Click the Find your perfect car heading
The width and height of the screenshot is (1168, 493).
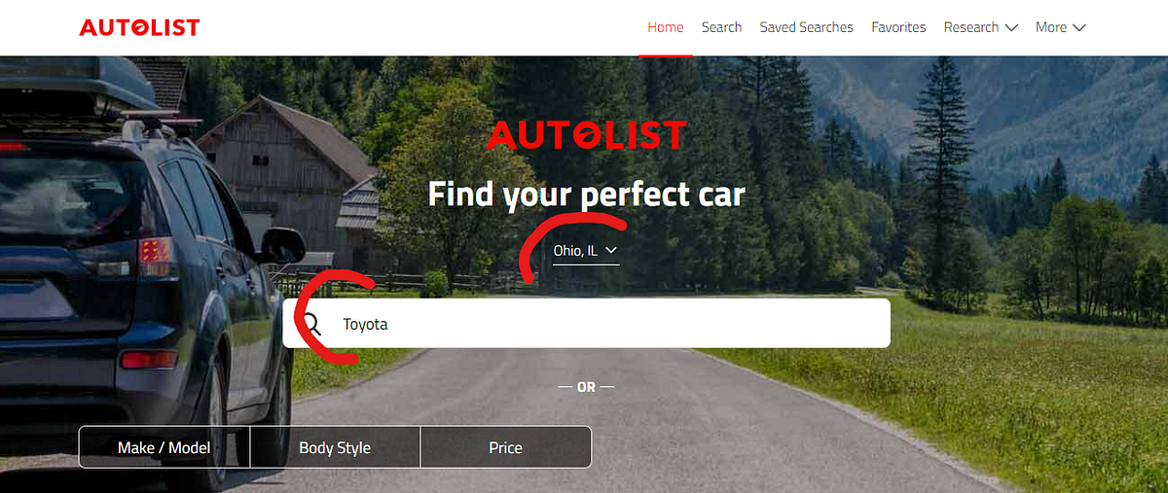pos(586,194)
